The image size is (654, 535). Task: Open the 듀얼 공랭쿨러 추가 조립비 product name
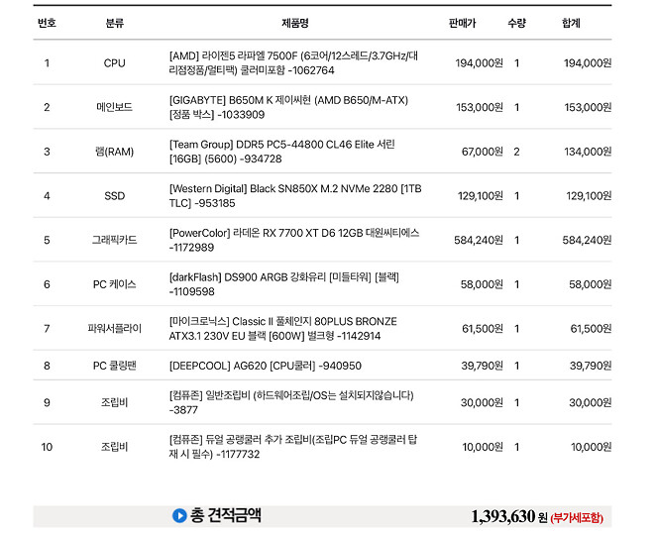(x=292, y=447)
